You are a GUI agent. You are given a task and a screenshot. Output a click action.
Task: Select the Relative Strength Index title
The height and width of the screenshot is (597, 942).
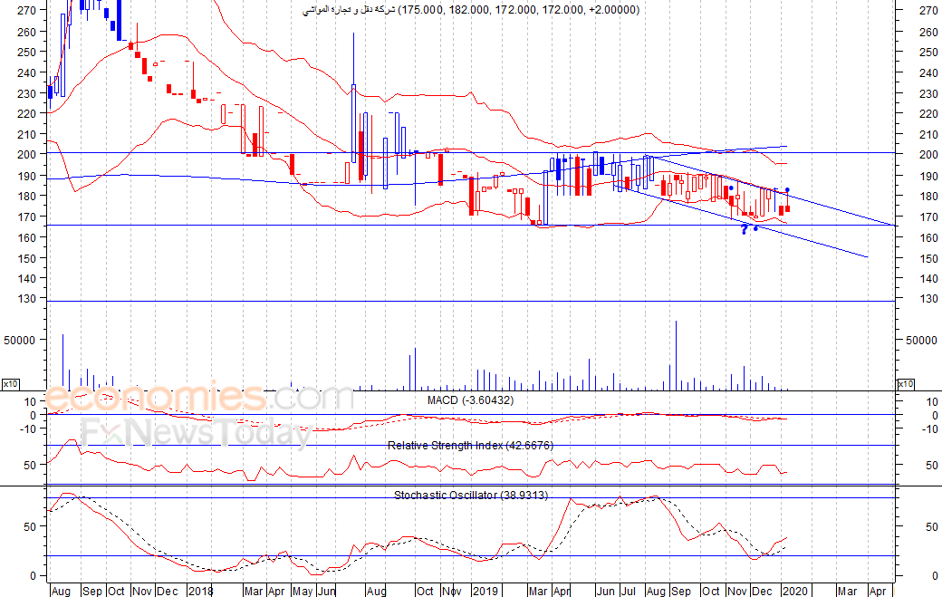click(x=470, y=446)
